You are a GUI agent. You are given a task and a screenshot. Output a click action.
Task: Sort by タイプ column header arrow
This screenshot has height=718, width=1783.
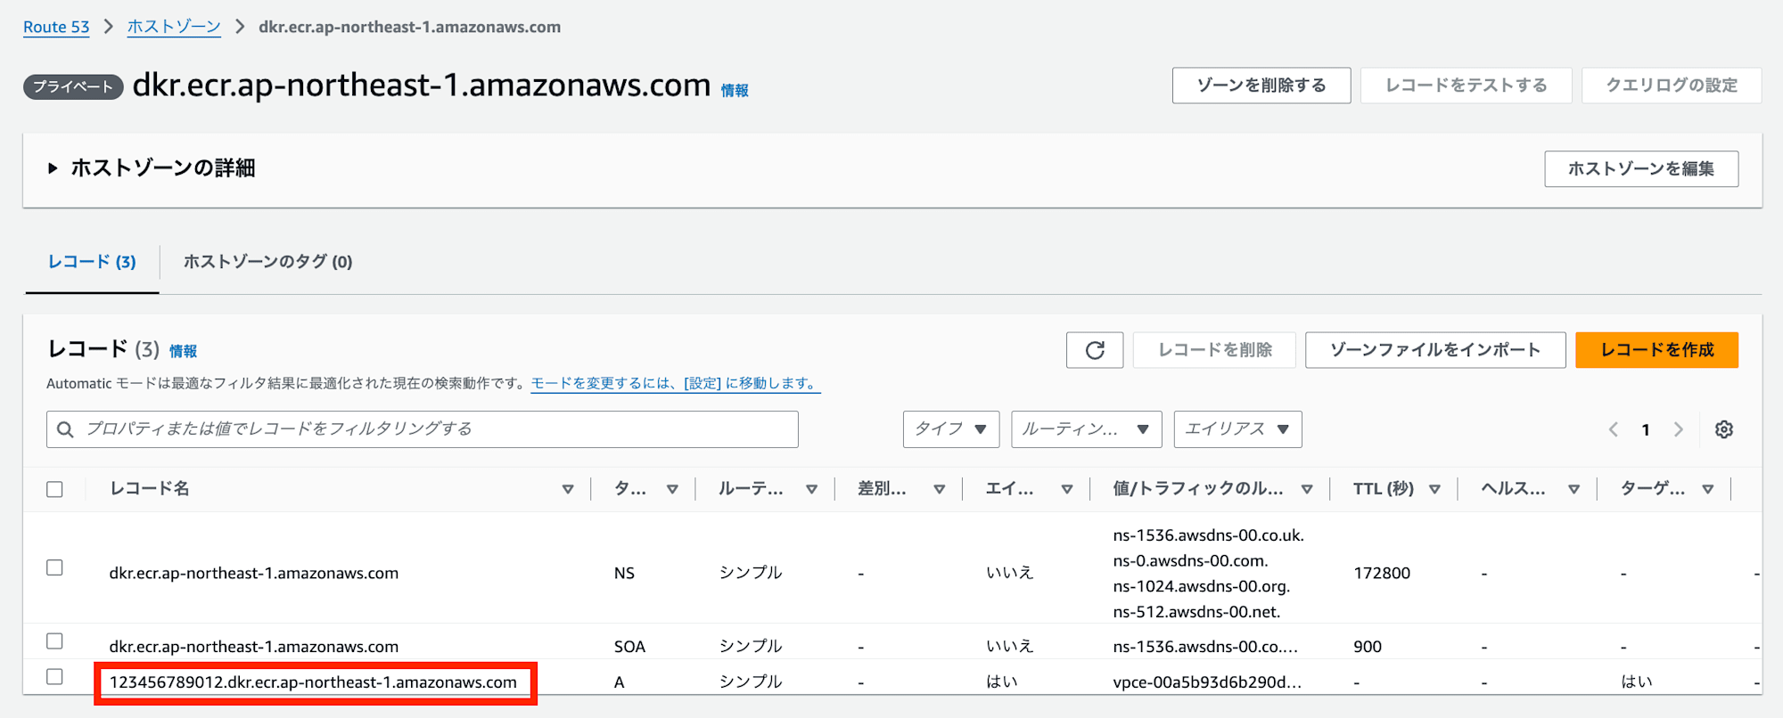[673, 489]
